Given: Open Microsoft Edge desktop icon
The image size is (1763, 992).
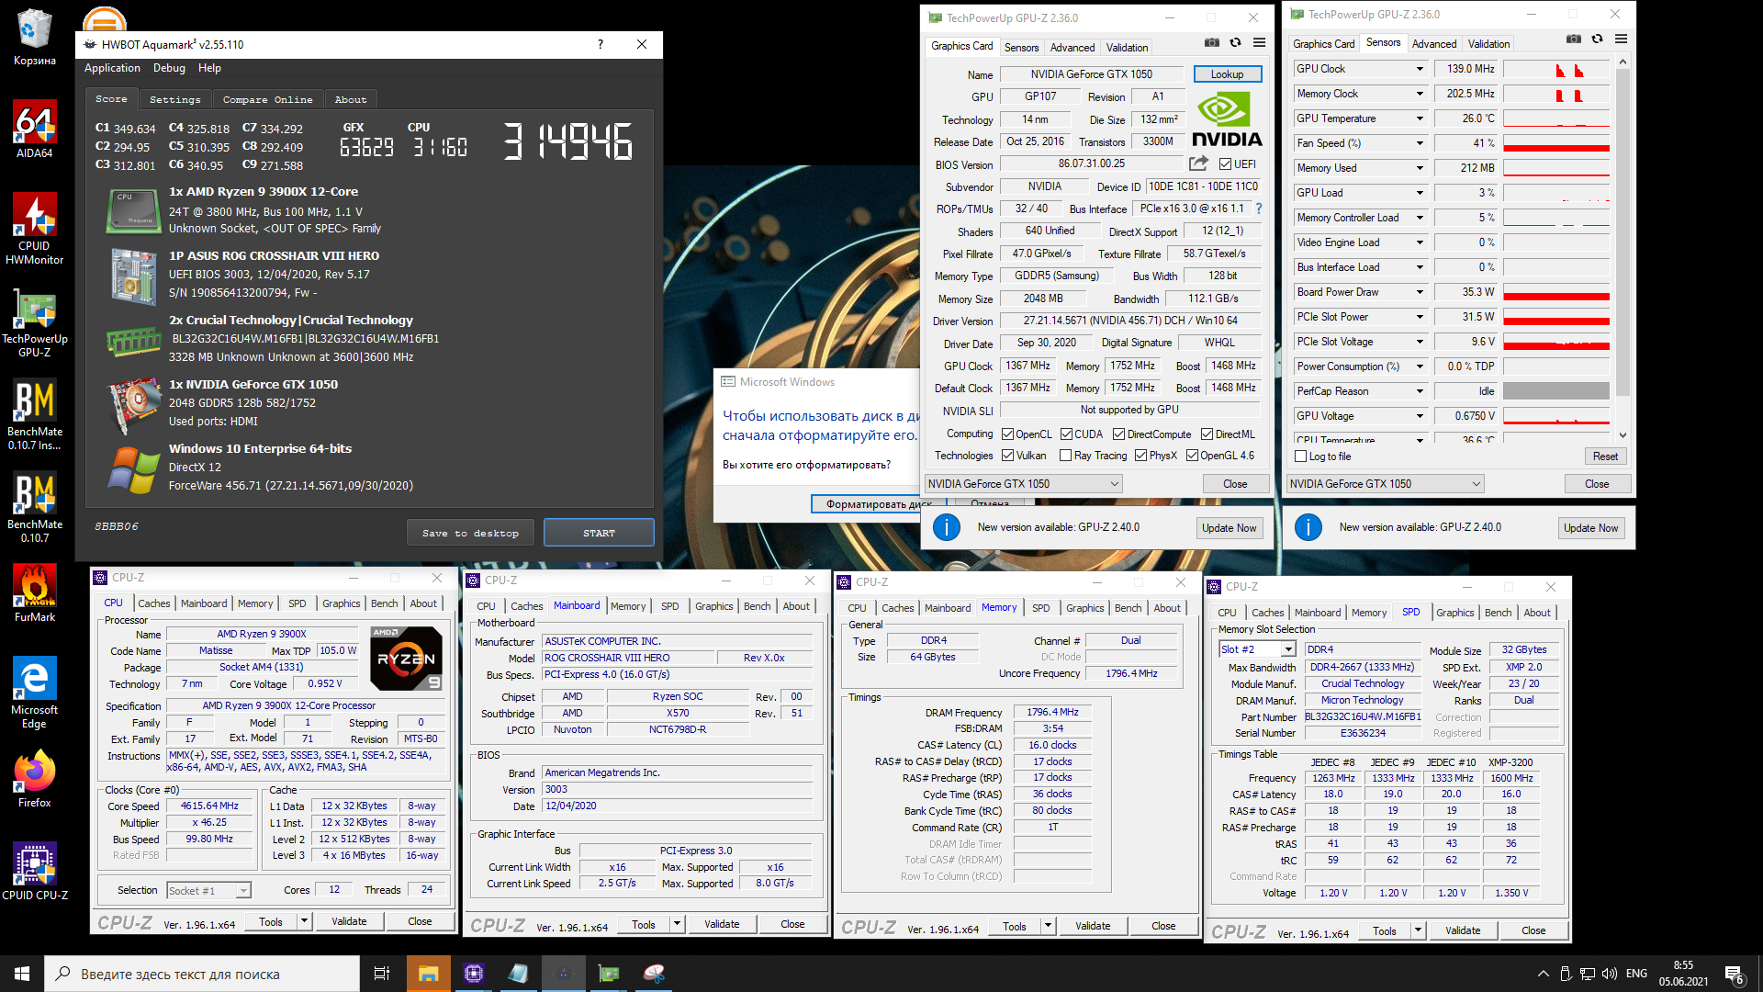Looking at the screenshot, I should point(34,693).
